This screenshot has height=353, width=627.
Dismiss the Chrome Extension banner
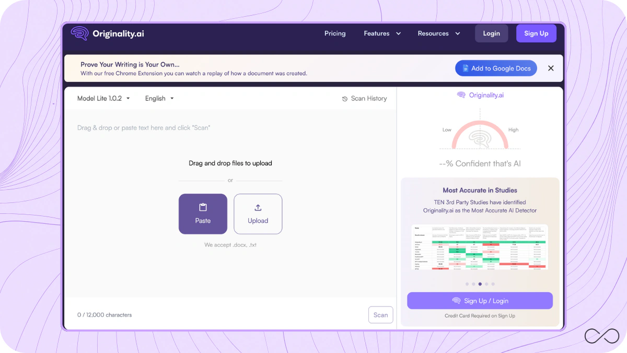pos(551,69)
